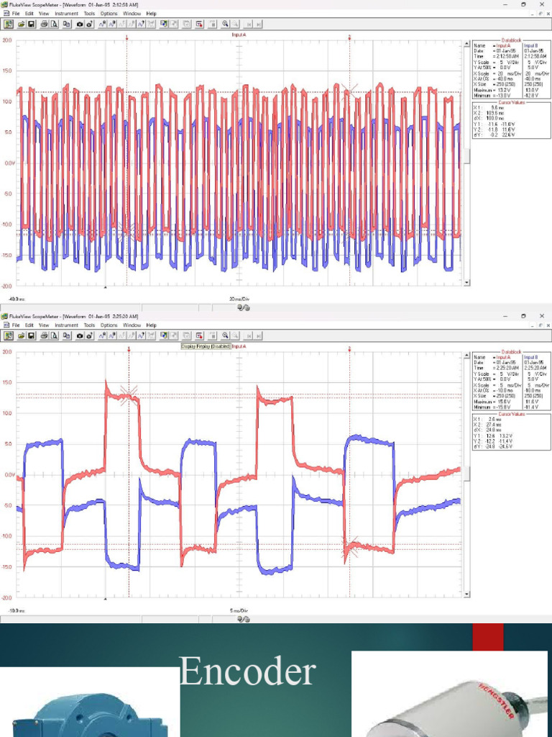Viewport: 552px width, 737px height.
Task: Click the Cursor Values panel in the bottom window
Action: (x=510, y=431)
